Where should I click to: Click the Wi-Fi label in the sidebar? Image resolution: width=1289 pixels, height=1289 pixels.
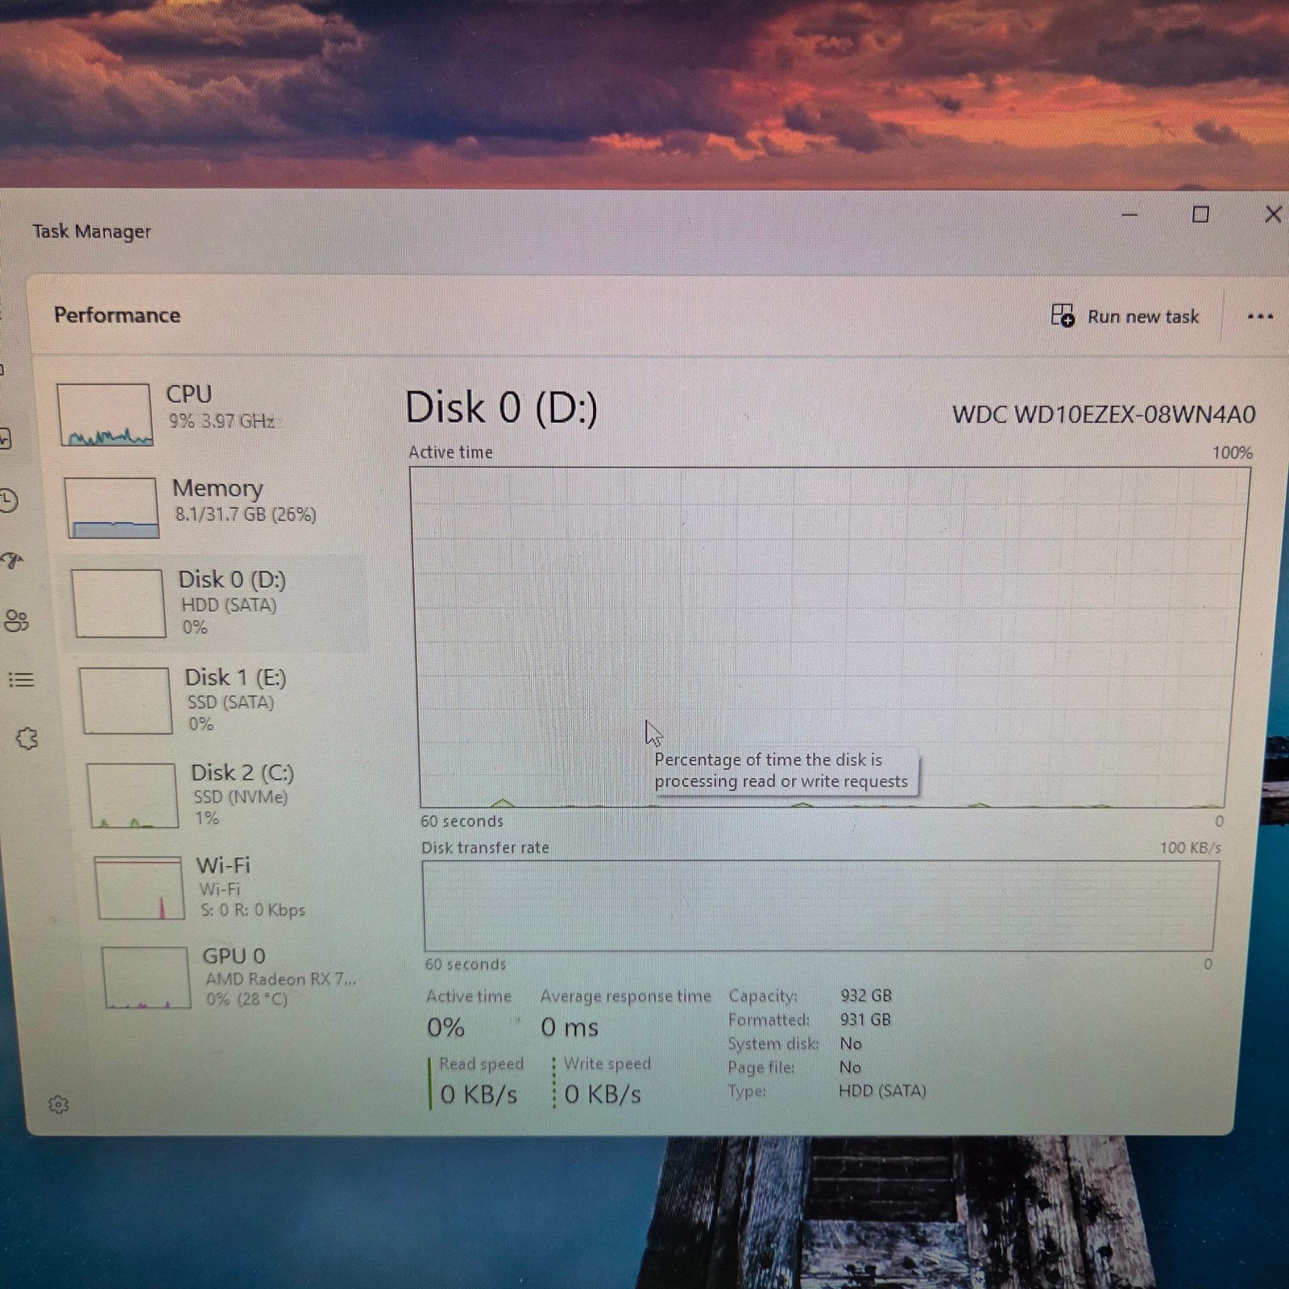point(223,865)
